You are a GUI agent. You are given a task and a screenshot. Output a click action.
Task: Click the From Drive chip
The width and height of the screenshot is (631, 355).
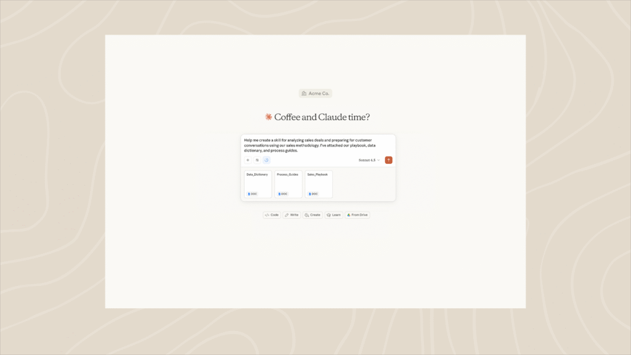tap(357, 215)
